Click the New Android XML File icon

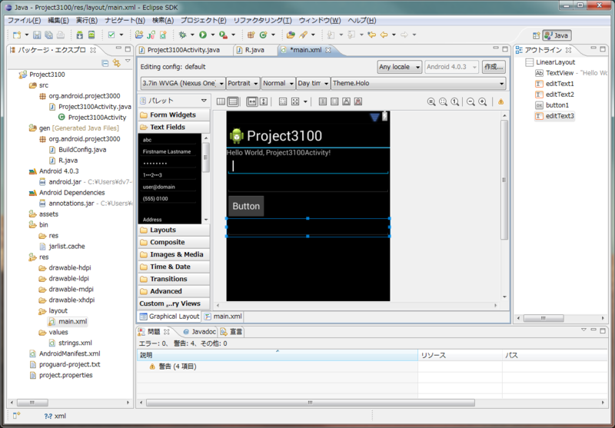[163, 35]
